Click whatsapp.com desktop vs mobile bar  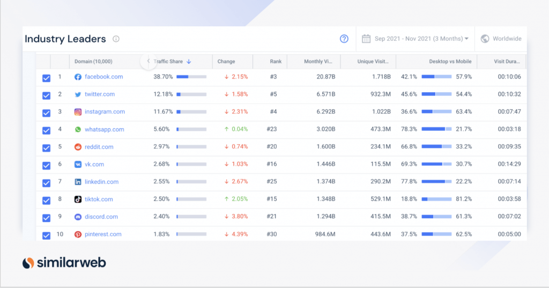[x=436, y=129]
